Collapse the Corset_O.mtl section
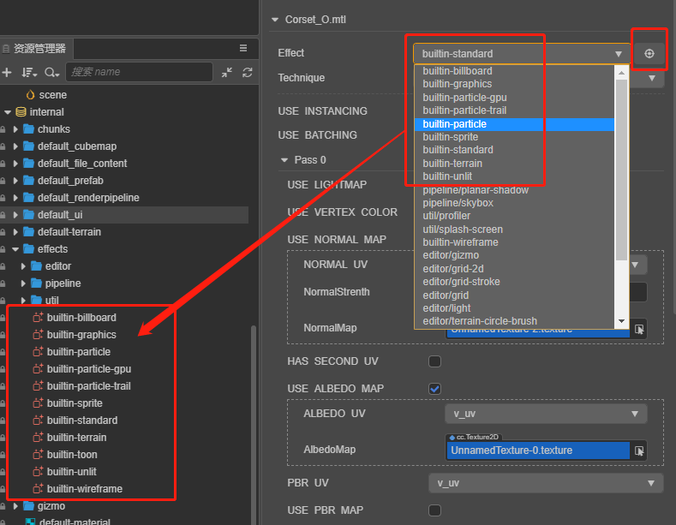This screenshot has width=676, height=525. [275, 20]
